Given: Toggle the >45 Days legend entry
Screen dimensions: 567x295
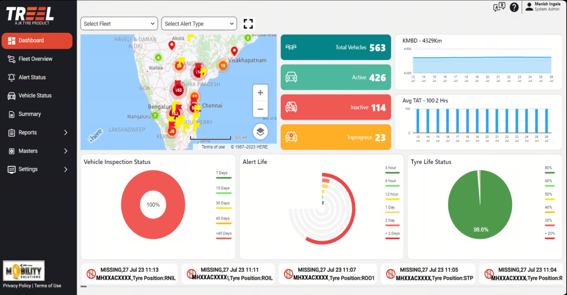Looking at the screenshot, I should tap(223, 233).
